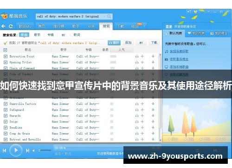Click the 下载 button above the song list
Screen dimensions: 232x168
coord(154,43)
